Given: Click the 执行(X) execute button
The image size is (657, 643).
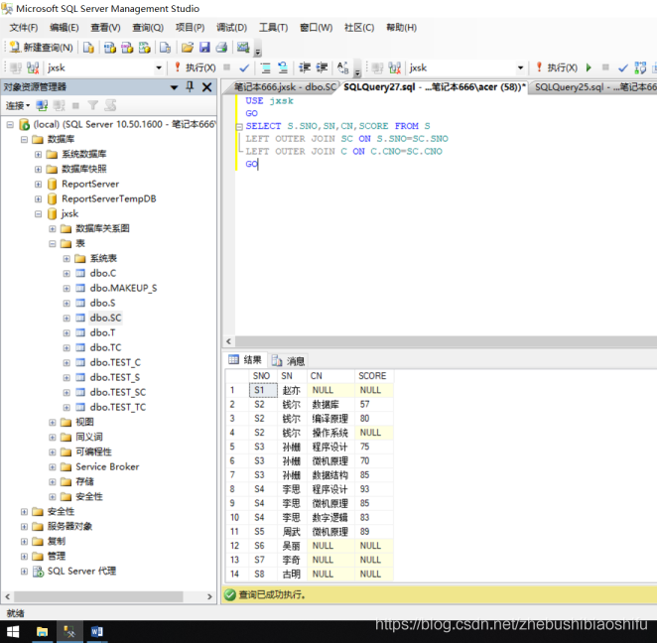Looking at the screenshot, I should coord(196,67).
